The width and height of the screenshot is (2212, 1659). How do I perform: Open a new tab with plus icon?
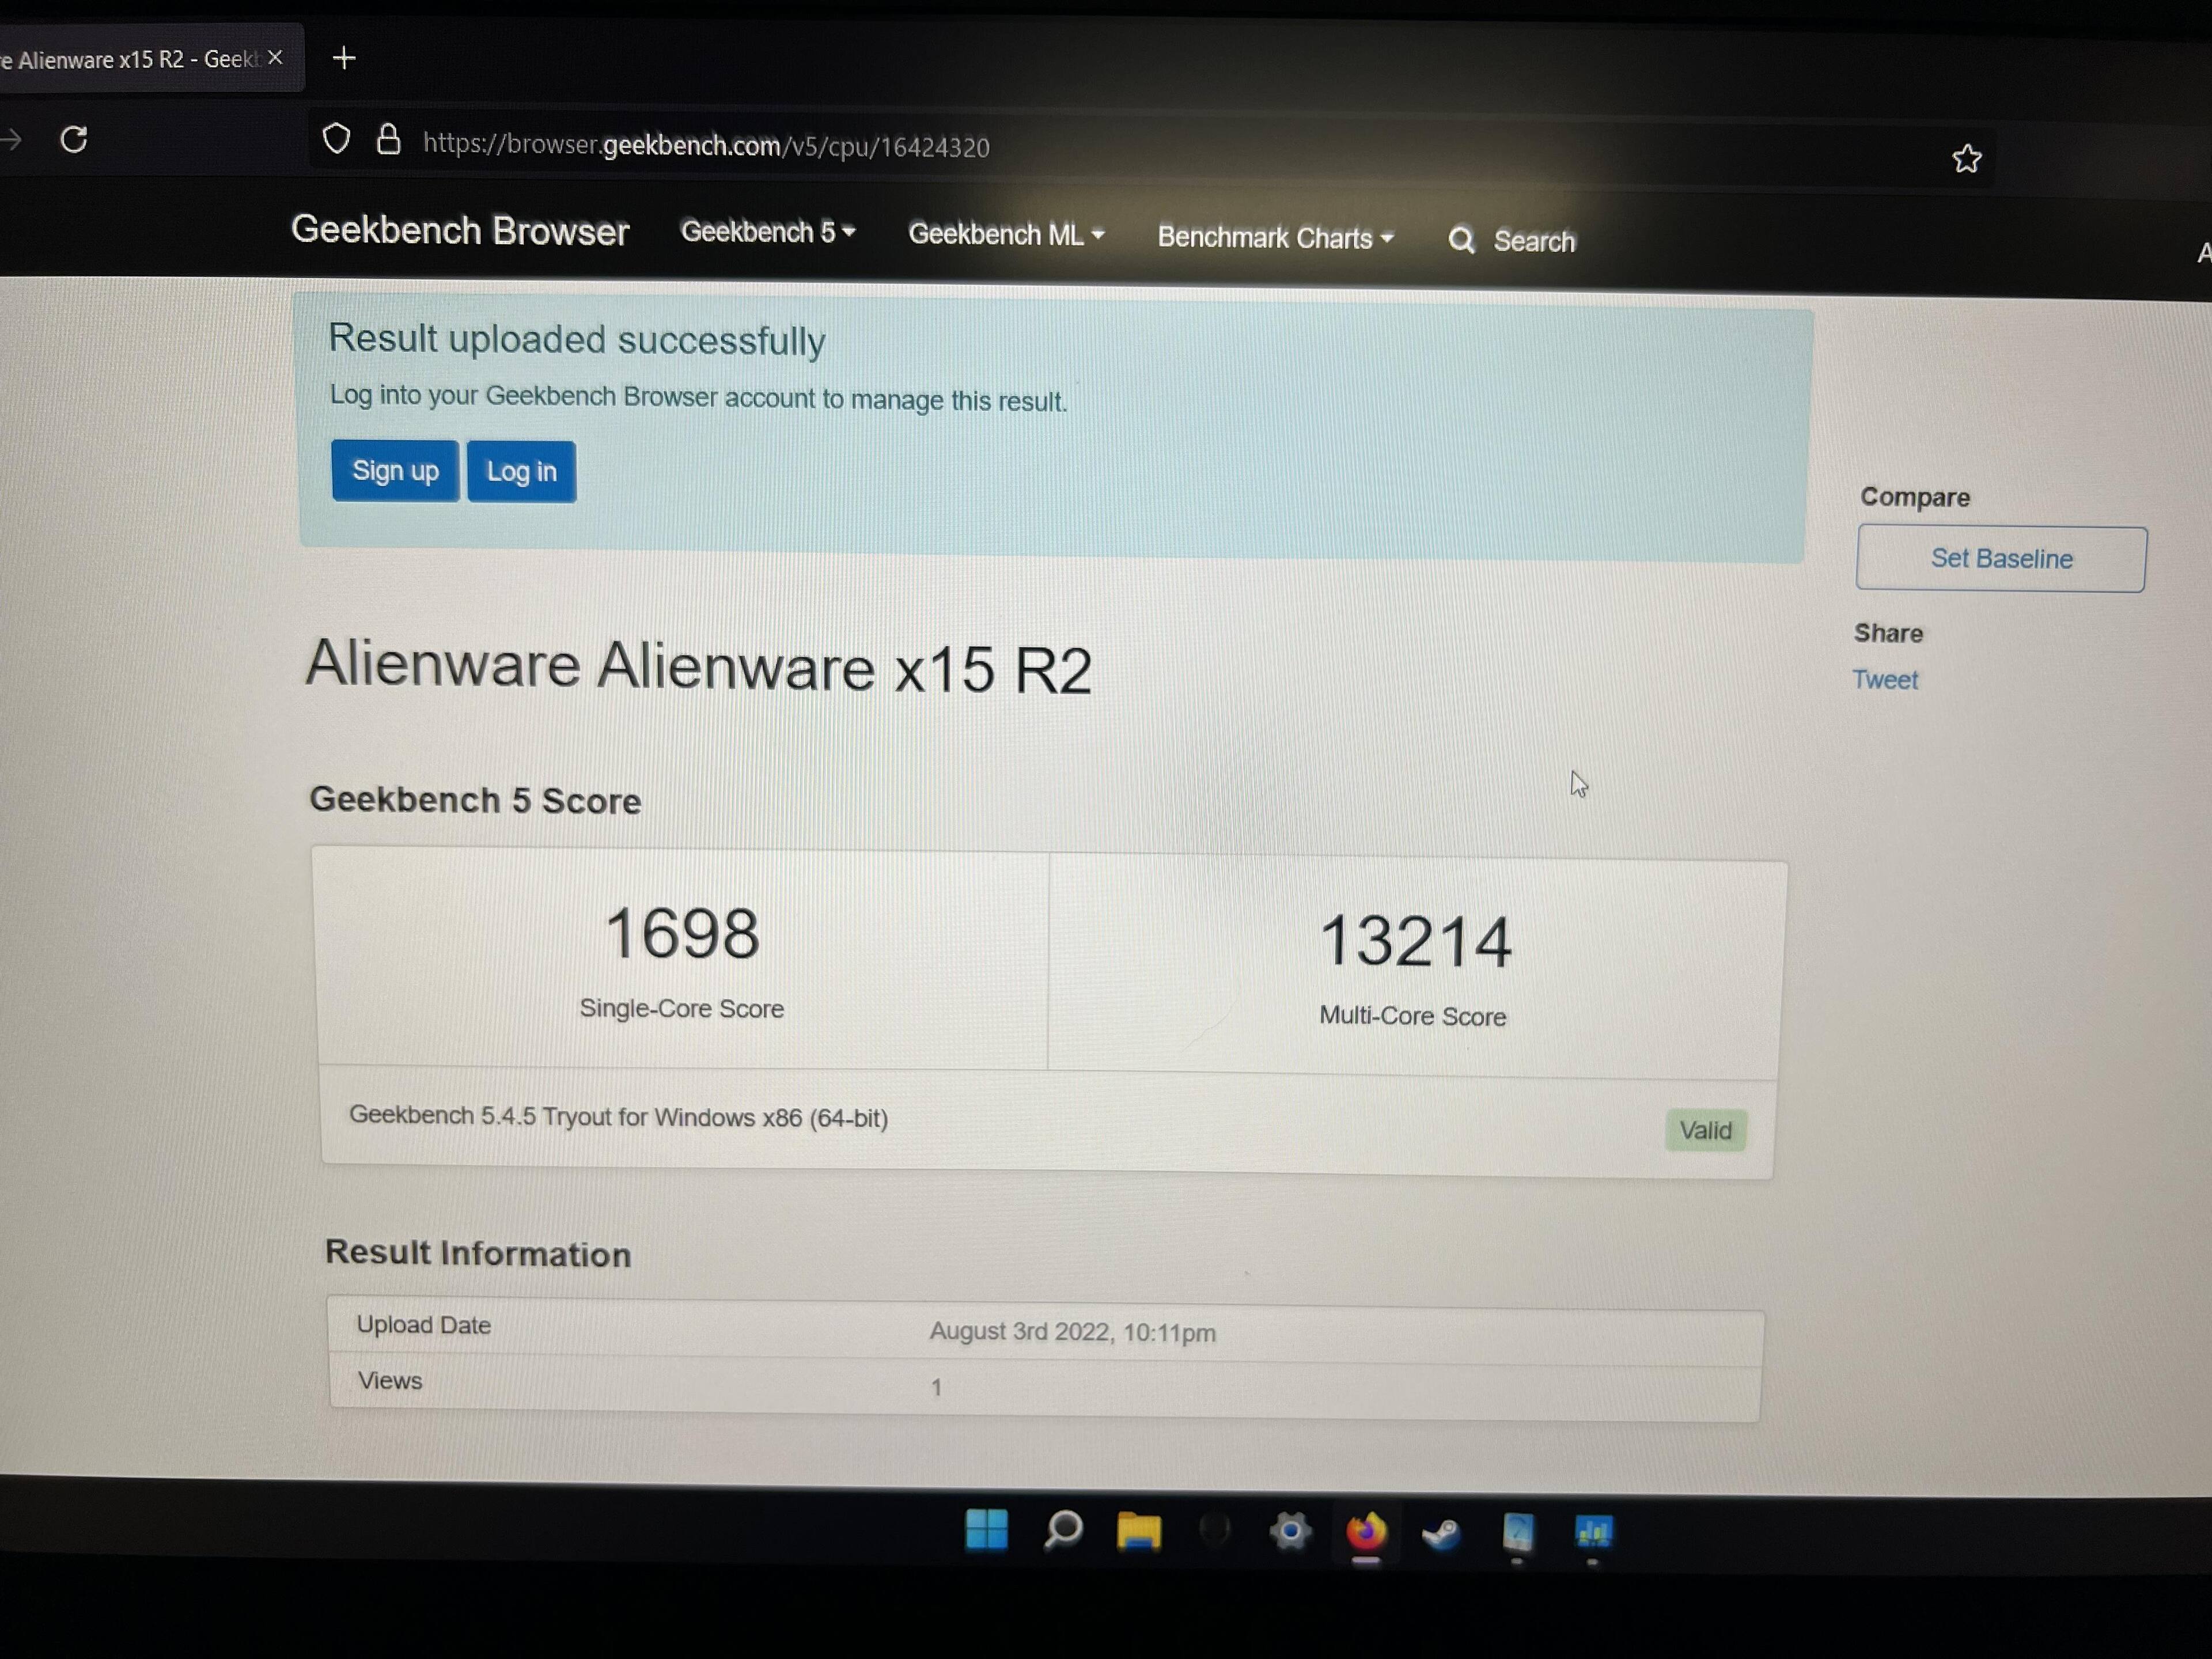click(344, 58)
